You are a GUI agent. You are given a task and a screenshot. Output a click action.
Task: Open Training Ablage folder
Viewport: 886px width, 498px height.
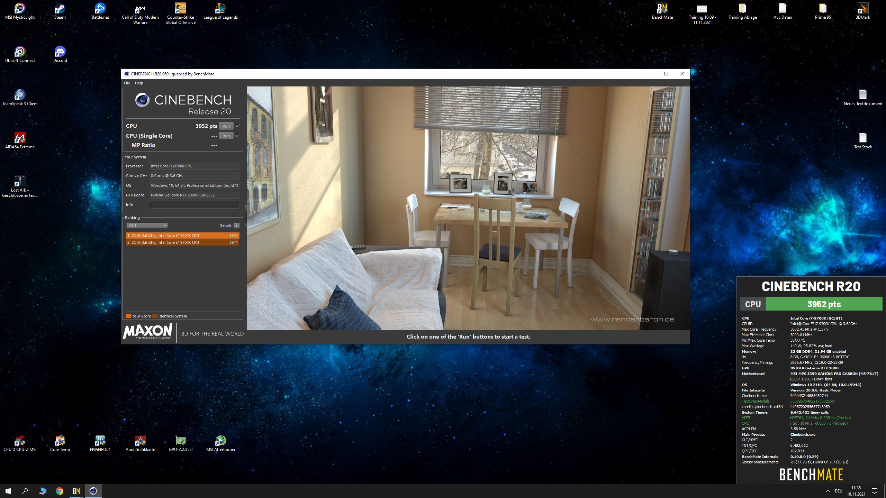(x=742, y=11)
